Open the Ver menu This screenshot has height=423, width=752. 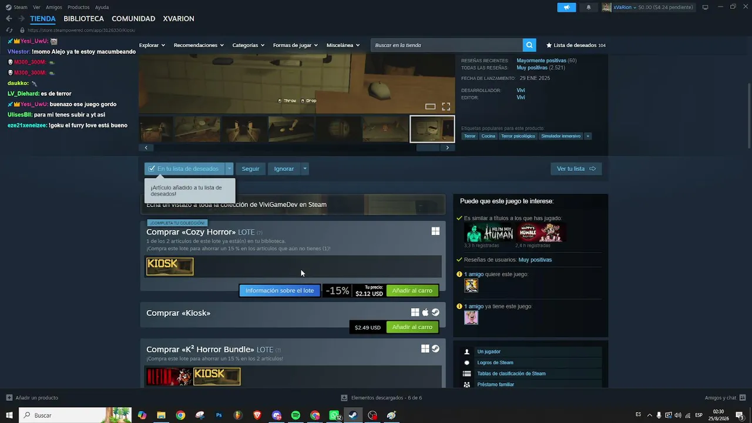pos(36,7)
